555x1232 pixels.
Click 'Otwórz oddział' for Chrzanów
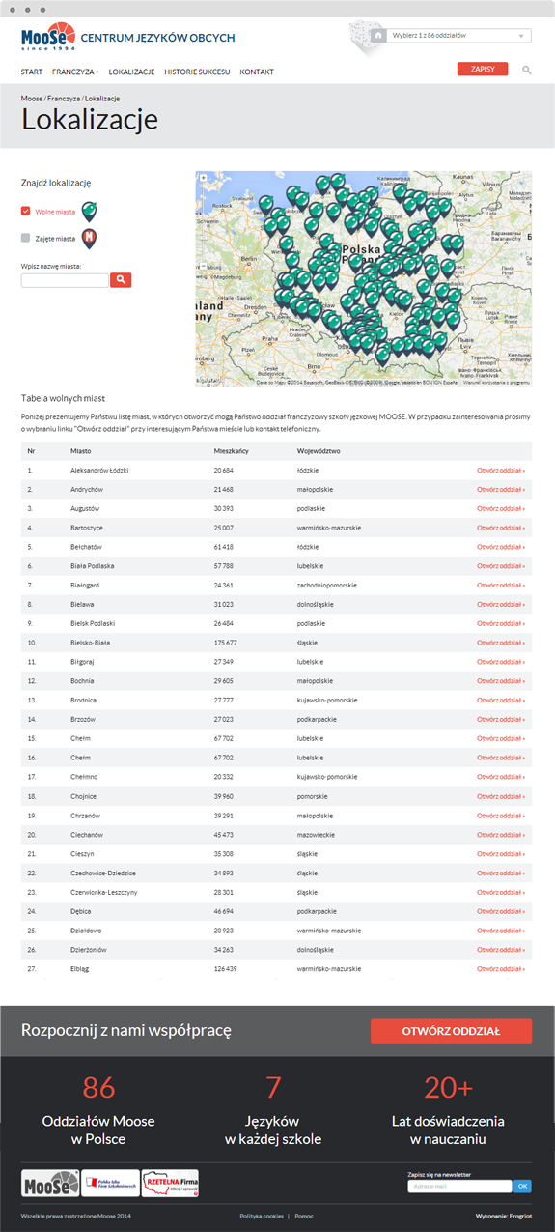(x=500, y=816)
